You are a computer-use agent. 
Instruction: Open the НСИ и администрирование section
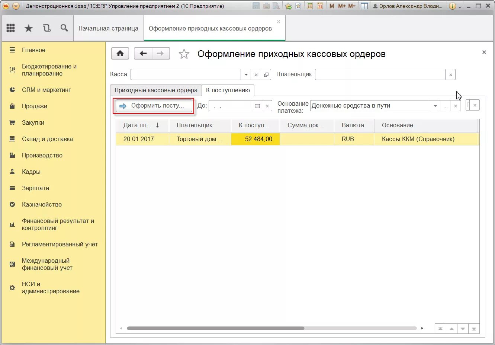(x=51, y=288)
